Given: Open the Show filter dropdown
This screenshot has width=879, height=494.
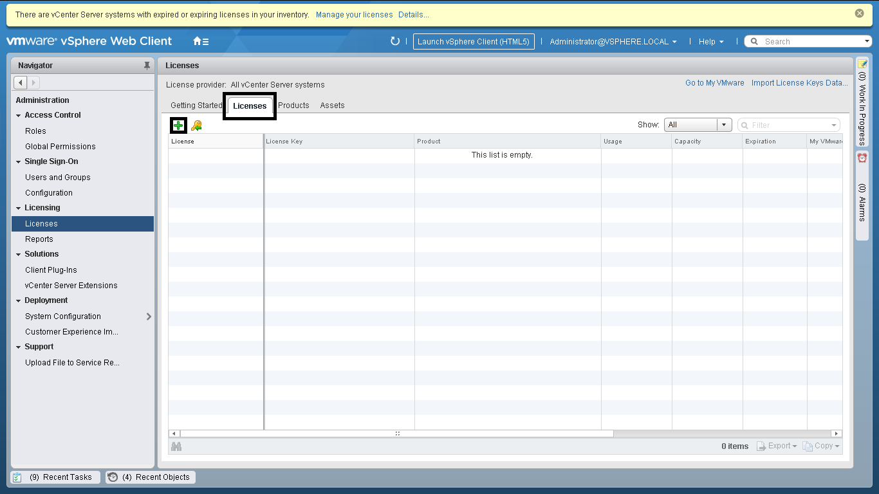Looking at the screenshot, I should point(698,125).
